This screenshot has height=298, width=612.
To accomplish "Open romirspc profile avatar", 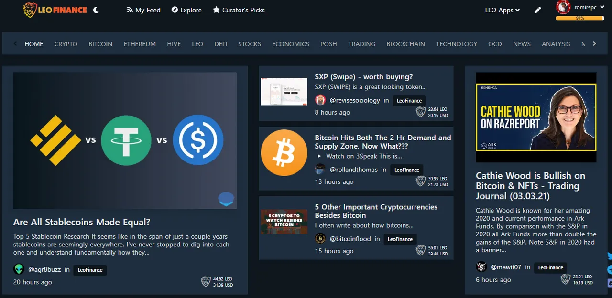I will tap(563, 7).
